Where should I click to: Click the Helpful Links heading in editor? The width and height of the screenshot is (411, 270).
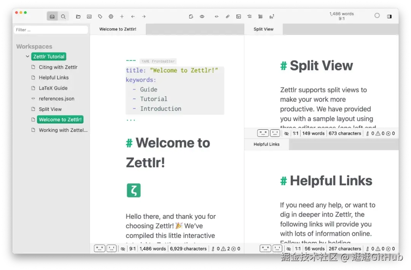point(331,181)
